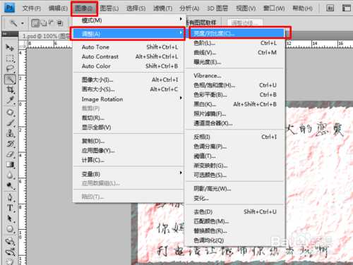Image resolution: width=353 pixels, height=265 pixels.
Task: Select the Pen tool
Action: [x=10, y=197]
